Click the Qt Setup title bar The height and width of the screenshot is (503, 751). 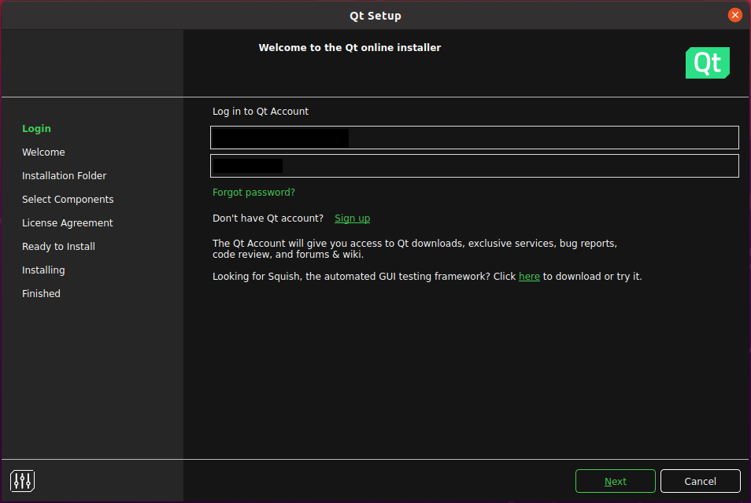(375, 16)
